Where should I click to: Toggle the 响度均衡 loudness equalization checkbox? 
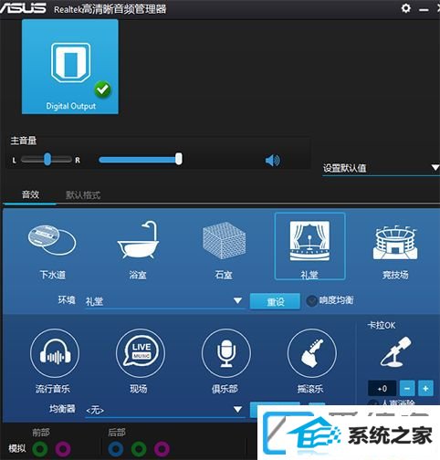click(x=311, y=301)
